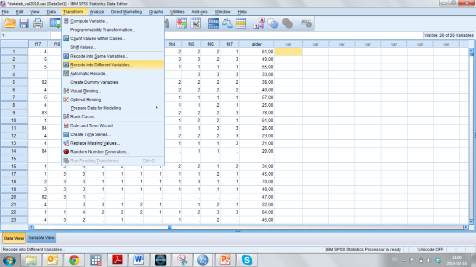Click the Weight Cases scales icon

(x=227, y=23)
